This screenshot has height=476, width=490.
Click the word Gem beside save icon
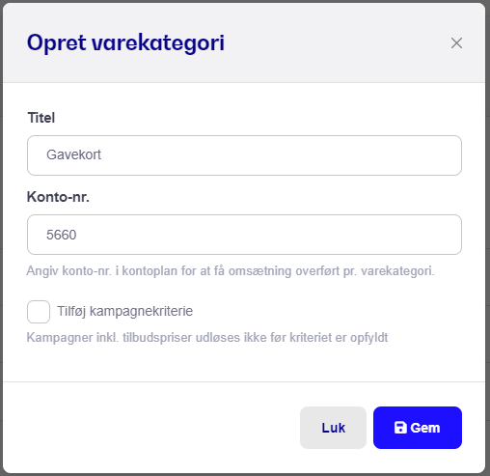pos(425,428)
